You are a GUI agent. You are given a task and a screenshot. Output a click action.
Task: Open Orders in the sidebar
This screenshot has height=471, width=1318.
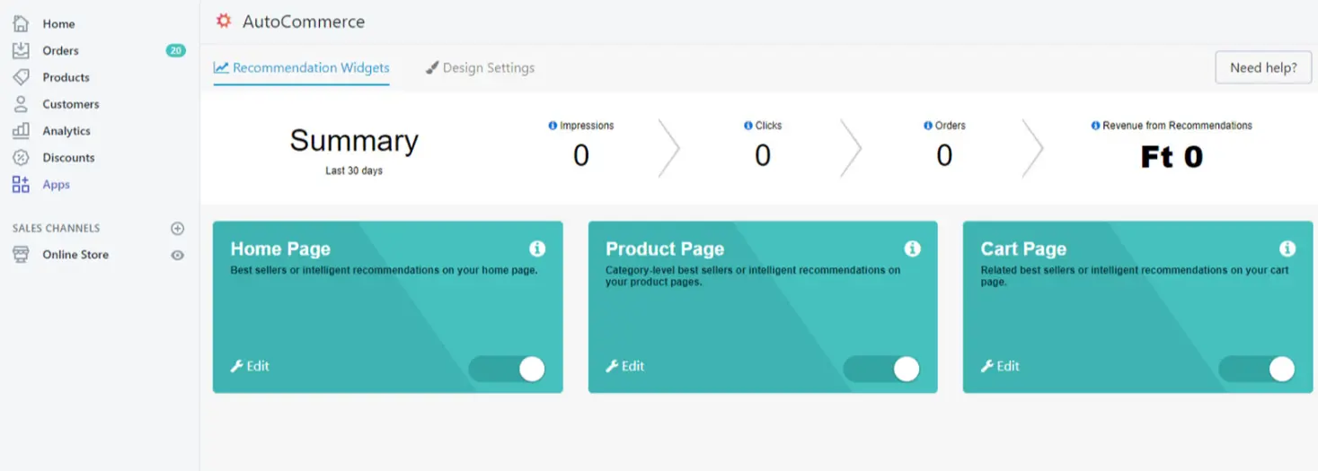coord(60,50)
